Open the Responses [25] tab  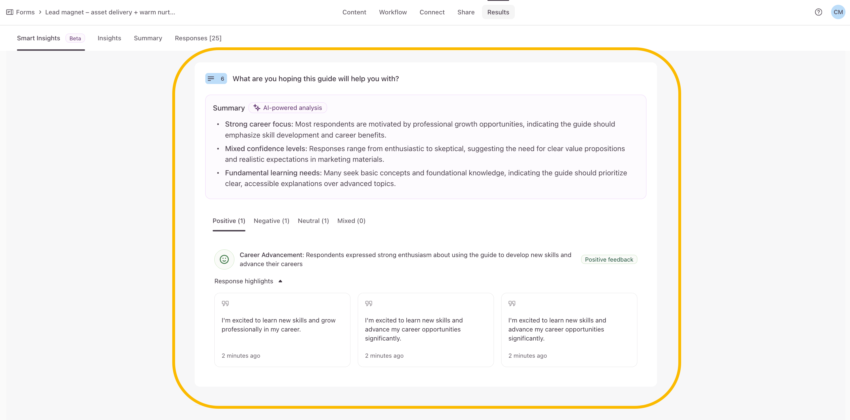pos(198,38)
